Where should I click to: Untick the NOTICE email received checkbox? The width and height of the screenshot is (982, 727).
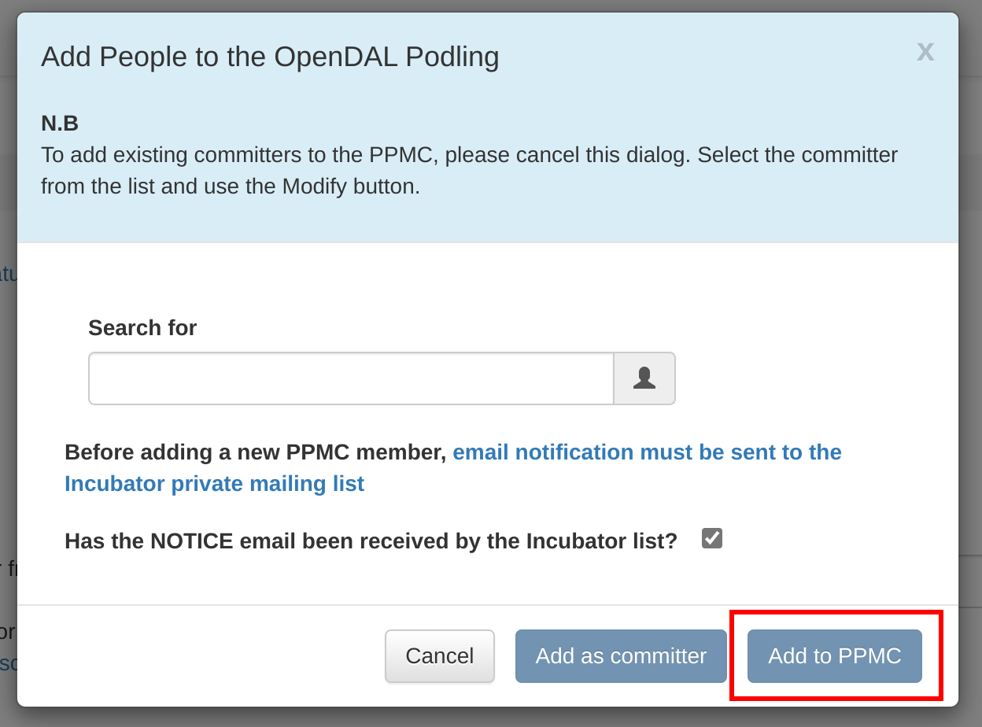click(x=712, y=539)
